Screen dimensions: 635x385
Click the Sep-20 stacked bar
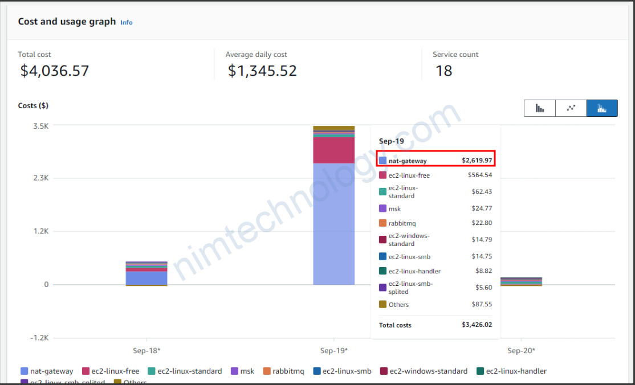[521, 281]
